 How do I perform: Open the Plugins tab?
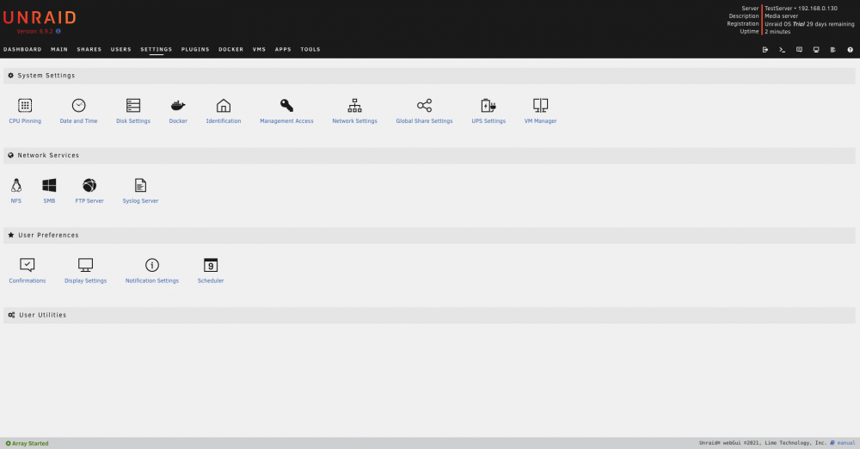pyautogui.click(x=195, y=49)
